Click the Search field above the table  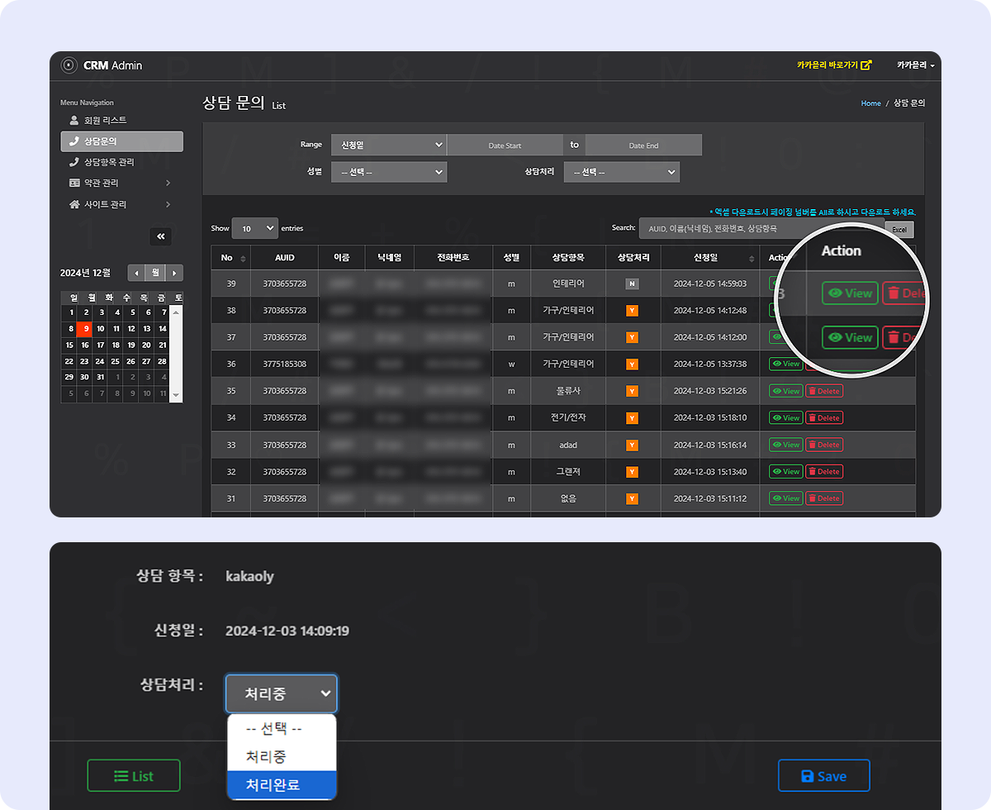point(761,228)
